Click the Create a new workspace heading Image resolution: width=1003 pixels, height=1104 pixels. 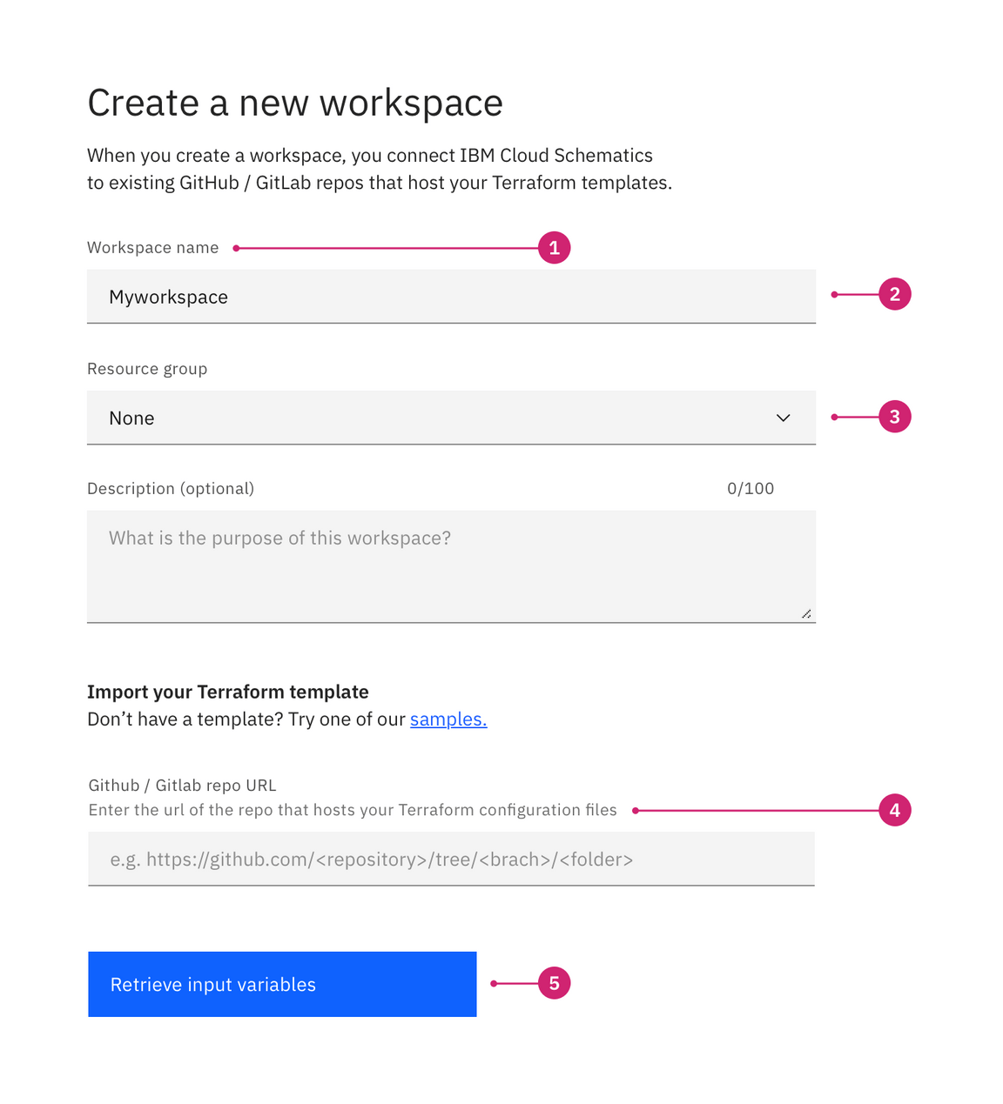295,103
